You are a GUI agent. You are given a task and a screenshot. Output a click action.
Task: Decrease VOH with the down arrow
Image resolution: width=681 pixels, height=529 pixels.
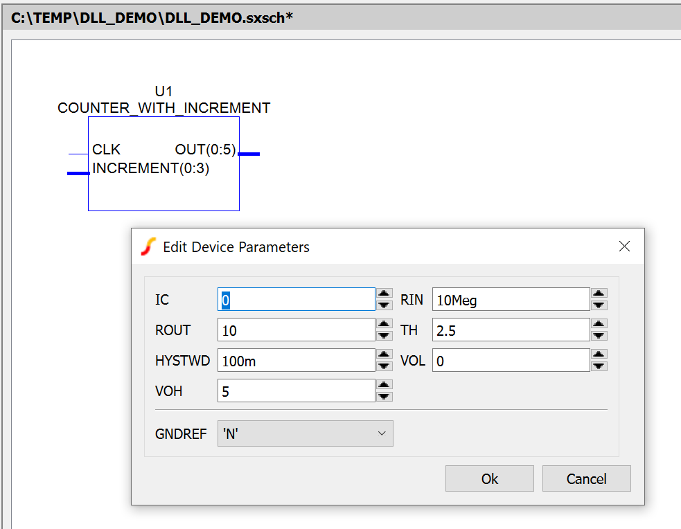384,397
